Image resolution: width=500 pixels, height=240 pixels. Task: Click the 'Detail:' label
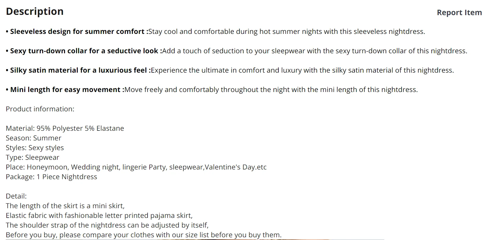pos(16,196)
